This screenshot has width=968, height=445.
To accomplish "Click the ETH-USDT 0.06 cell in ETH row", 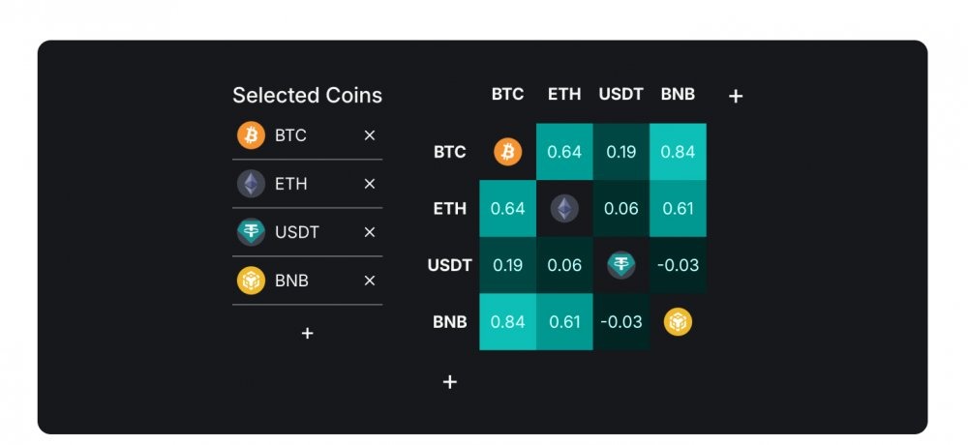I will [621, 209].
